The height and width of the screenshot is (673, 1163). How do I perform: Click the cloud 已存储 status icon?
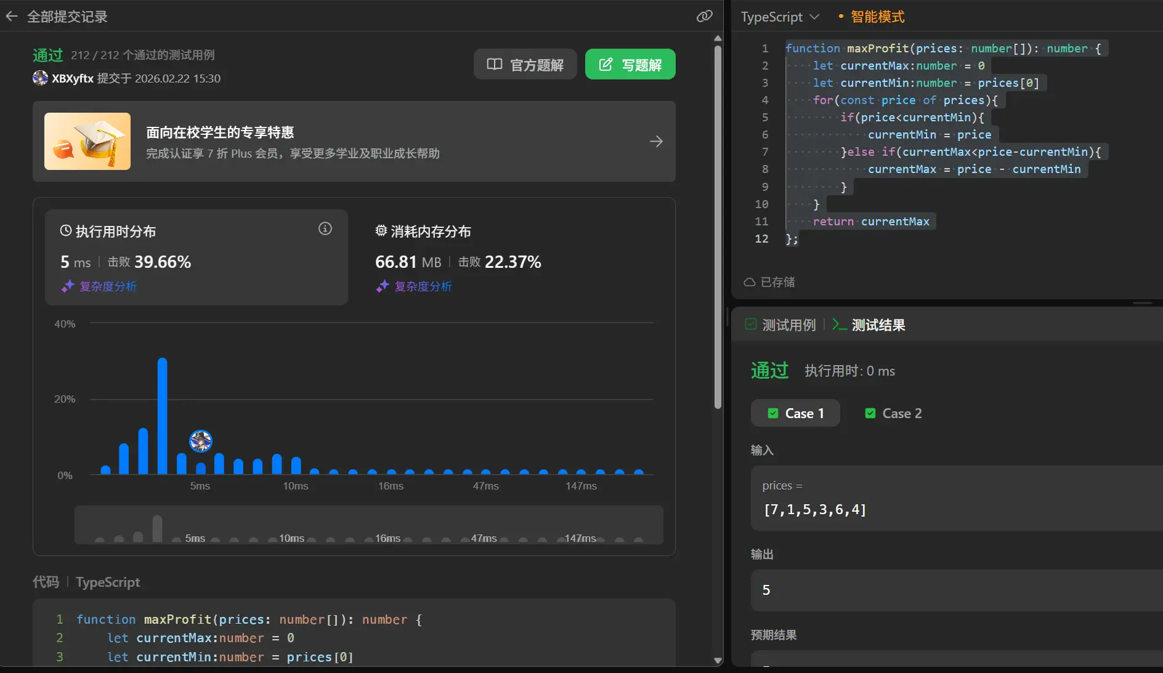(750, 282)
